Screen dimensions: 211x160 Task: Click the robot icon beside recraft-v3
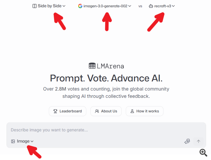pyautogui.click(x=151, y=6)
